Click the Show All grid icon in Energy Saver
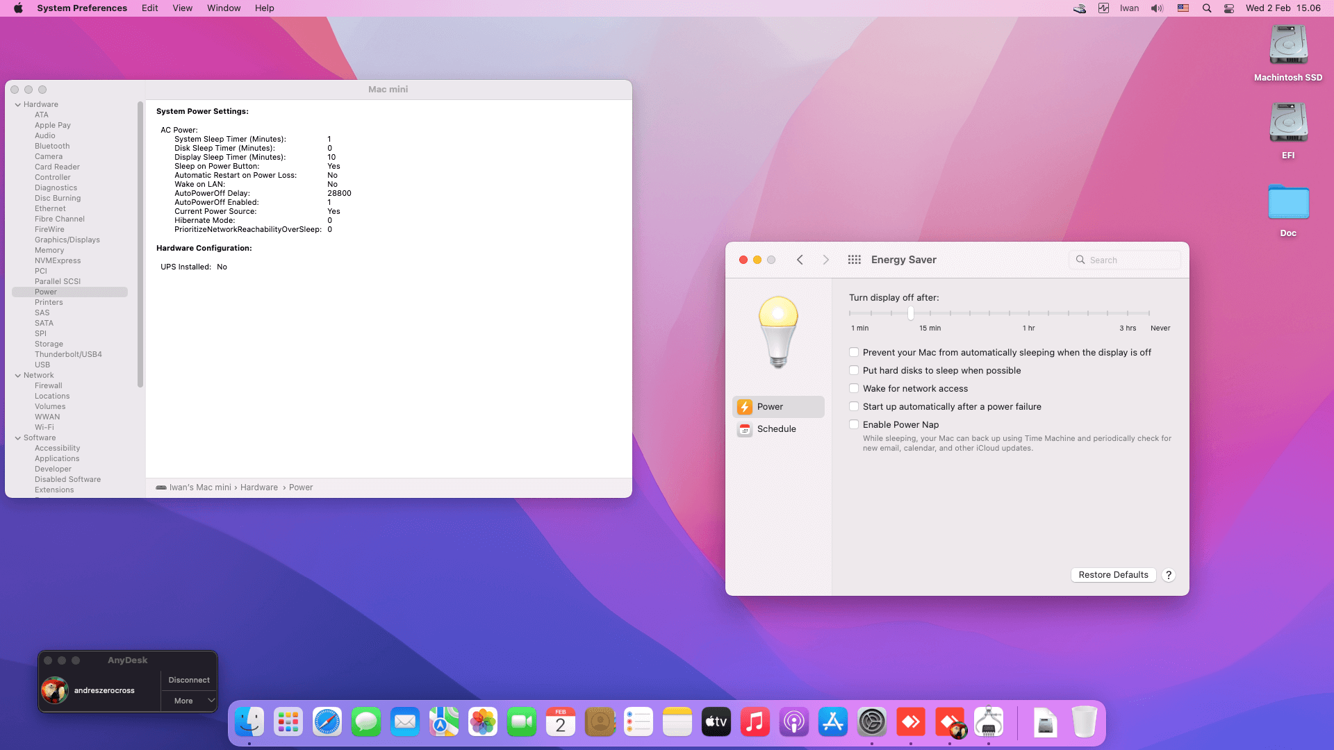The height and width of the screenshot is (750, 1334). 855,260
